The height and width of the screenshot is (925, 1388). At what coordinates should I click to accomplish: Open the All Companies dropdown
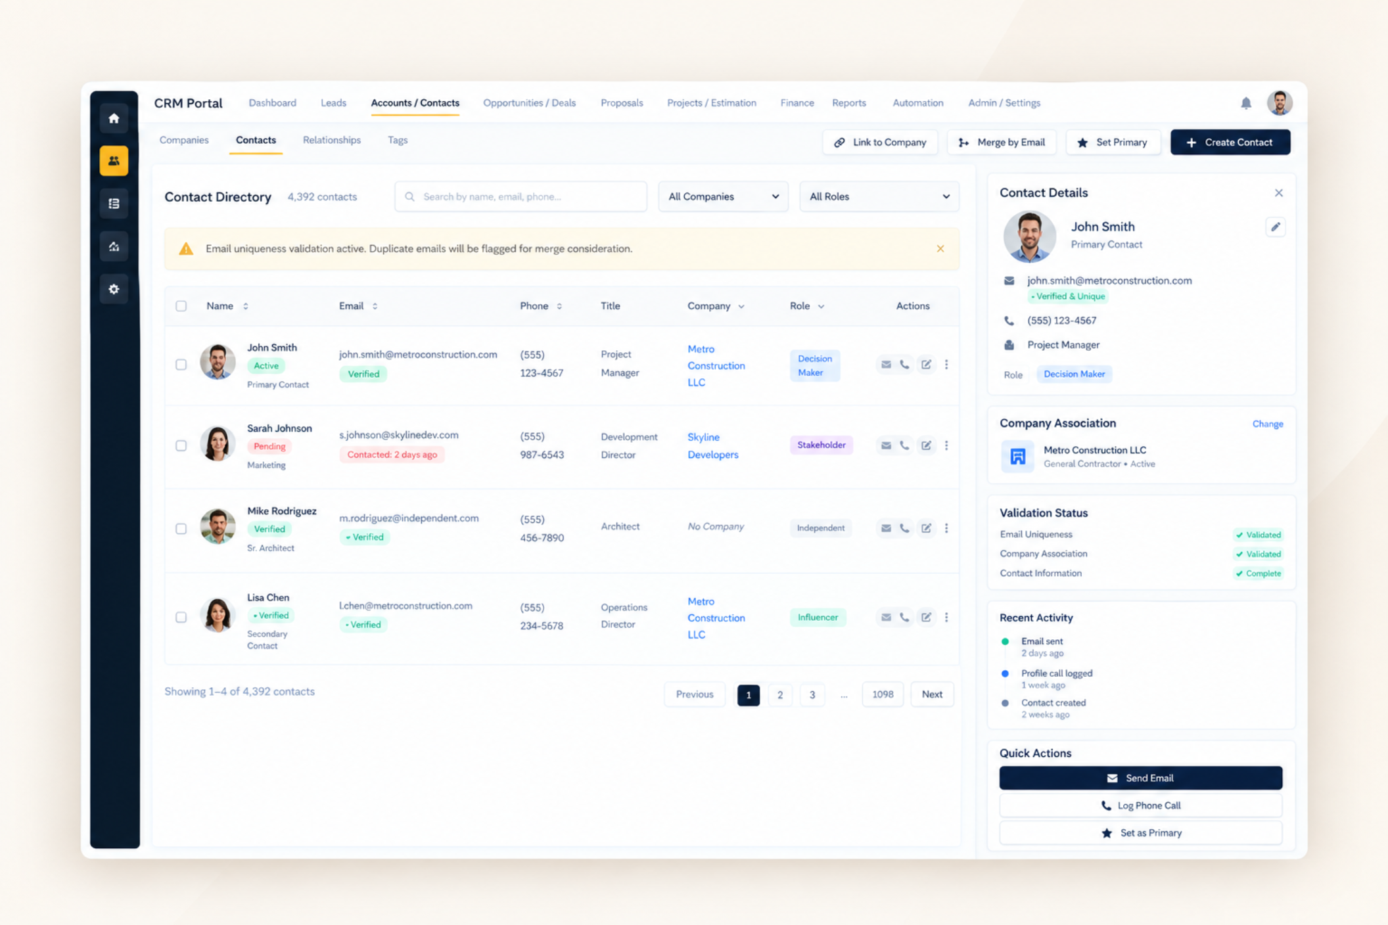pos(723,196)
